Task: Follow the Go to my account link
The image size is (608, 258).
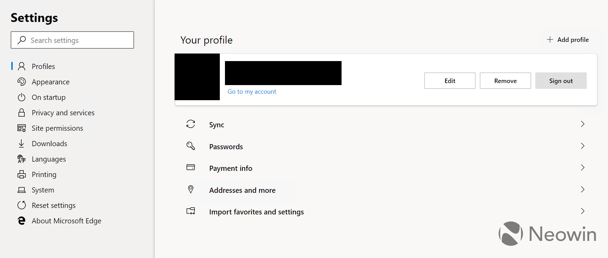Action: click(252, 92)
